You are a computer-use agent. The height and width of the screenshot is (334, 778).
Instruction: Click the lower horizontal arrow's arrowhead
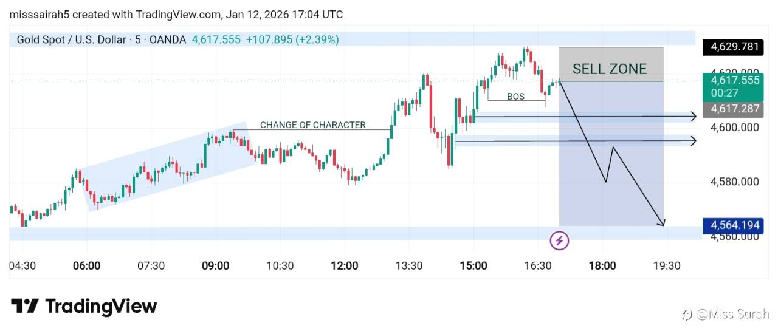(693, 141)
